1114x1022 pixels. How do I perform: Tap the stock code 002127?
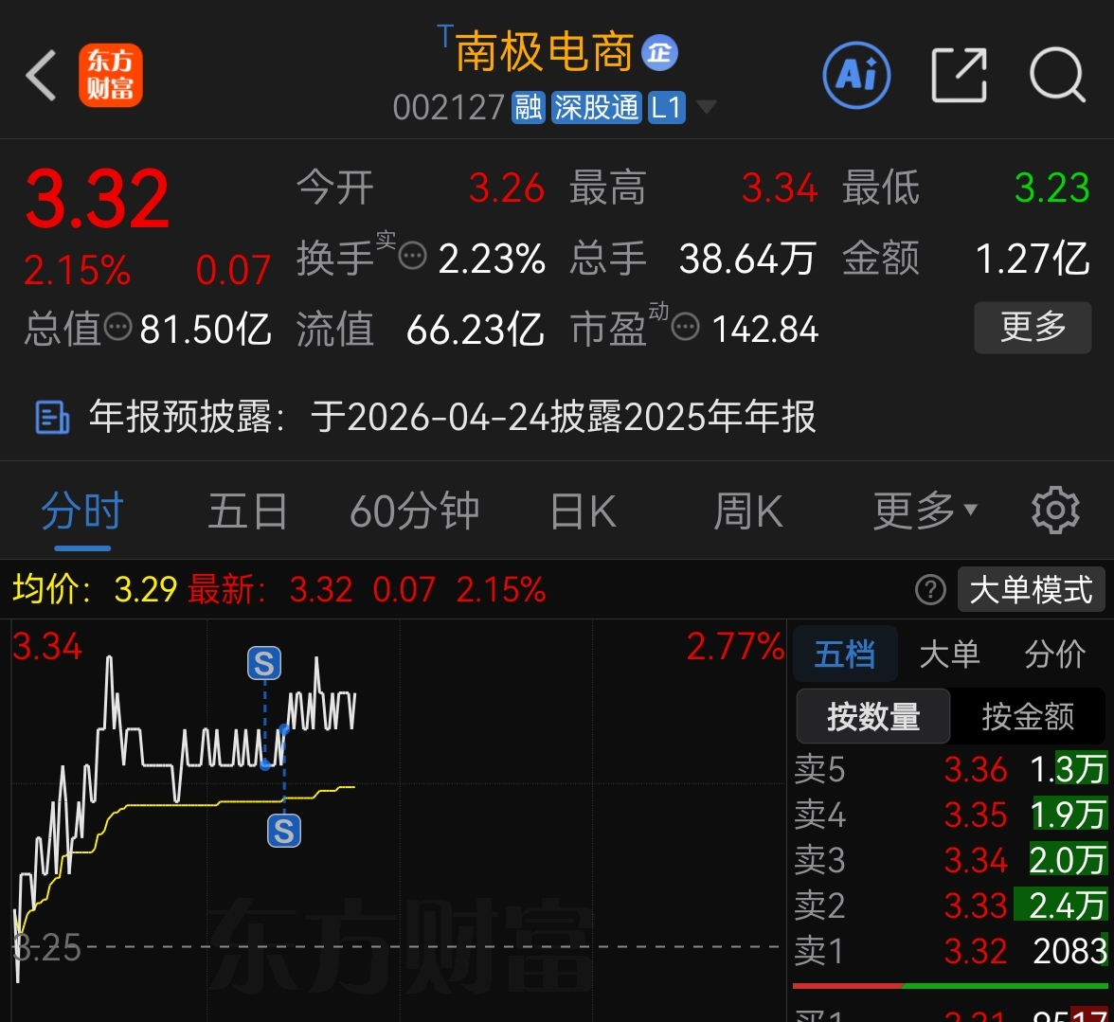click(449, 108)
